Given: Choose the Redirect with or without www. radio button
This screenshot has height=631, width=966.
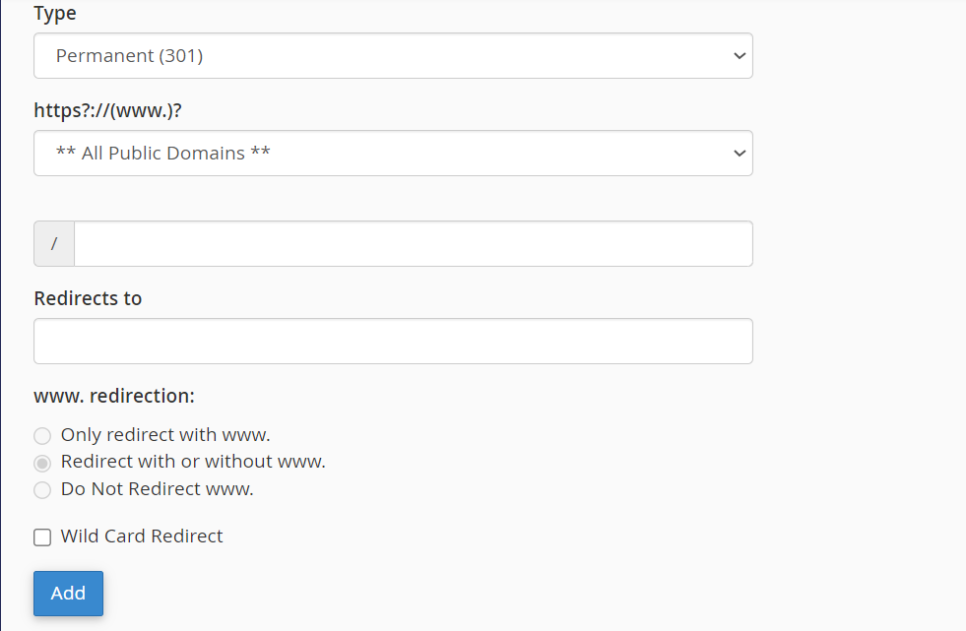Looking at the screenshot, I should click(42, 463).
